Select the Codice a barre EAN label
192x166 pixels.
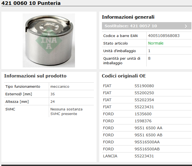tap(120, 36)
